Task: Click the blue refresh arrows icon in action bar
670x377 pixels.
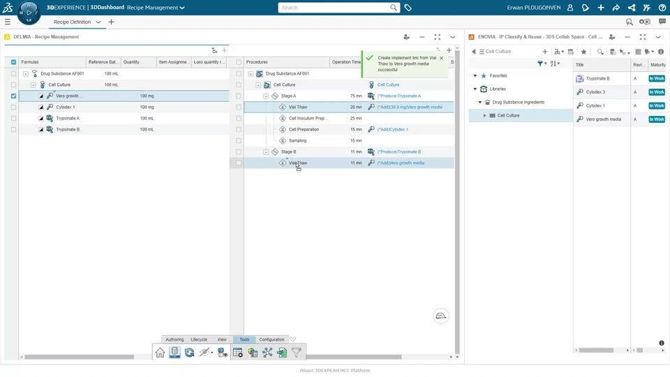Action: [x=189, y=353]
